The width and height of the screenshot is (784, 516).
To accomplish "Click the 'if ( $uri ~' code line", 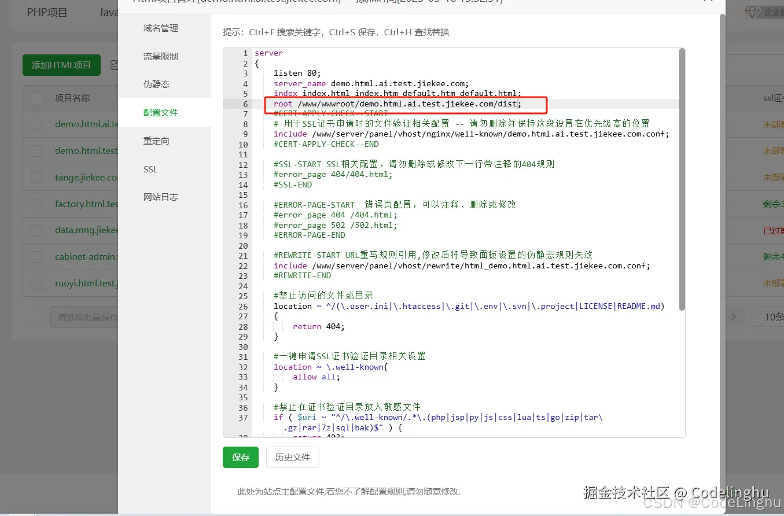I will click(439, 417).
